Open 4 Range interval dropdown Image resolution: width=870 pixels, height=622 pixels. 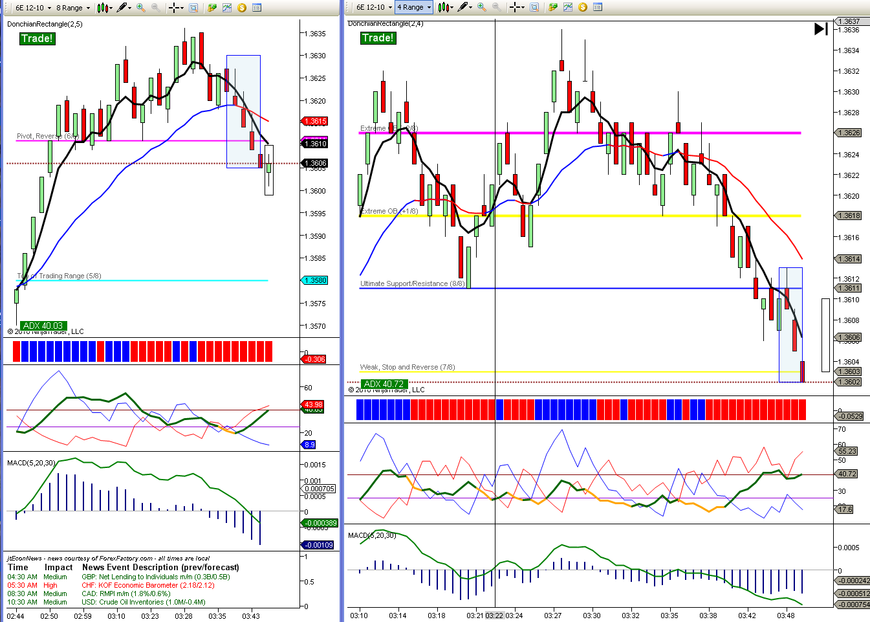414,7
